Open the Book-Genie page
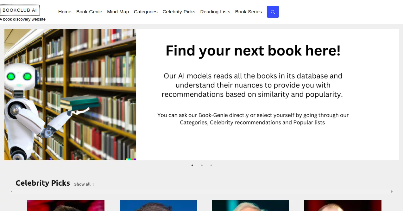The height and width of the screenshot is (211, 403). pyautogui.click(x=89, y=12)
